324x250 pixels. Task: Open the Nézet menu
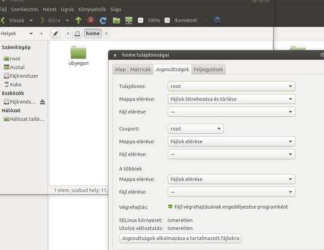[49, 9]
